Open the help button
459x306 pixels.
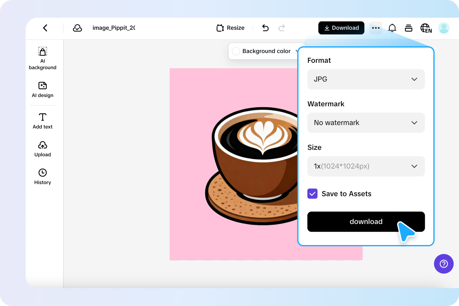coord(444,264)
